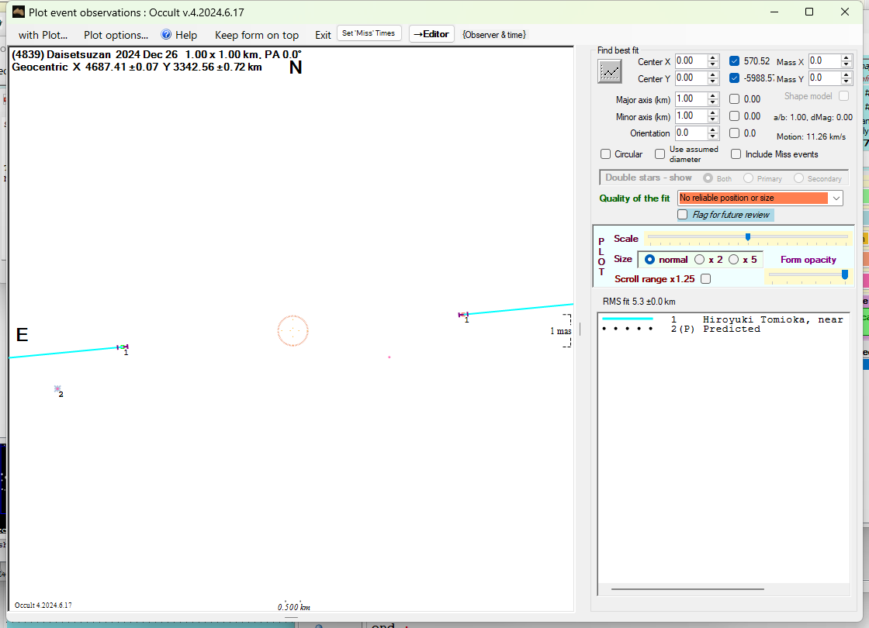Click the Find best fit graph icon
The height and width of the screenshot is (628, 869).
pos(611,71)
